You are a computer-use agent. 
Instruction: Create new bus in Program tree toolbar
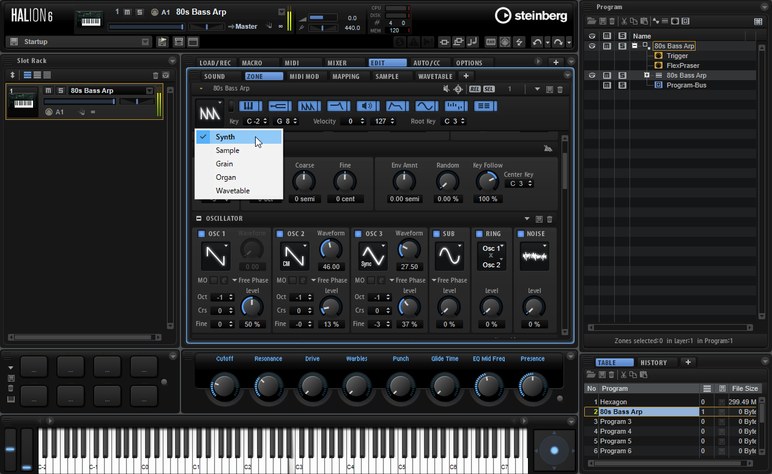(685, 21)
